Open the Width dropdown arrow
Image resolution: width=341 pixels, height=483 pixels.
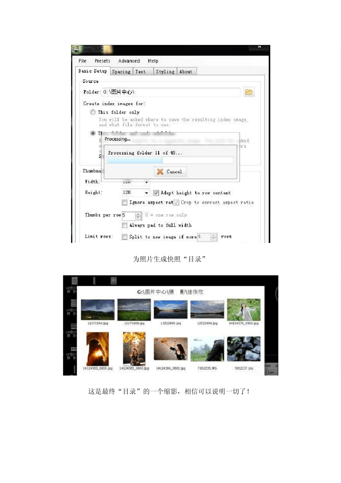click(146, 182)
